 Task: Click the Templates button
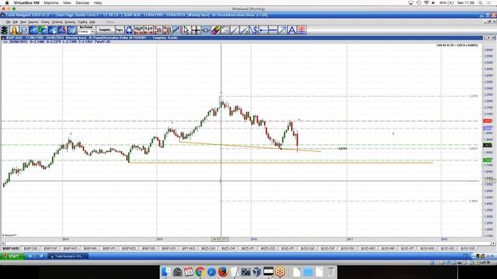coord(105,30)
